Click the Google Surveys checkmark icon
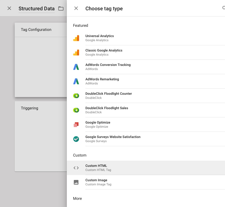Screen dimensions: 225x207 click(x=76, y=139)
